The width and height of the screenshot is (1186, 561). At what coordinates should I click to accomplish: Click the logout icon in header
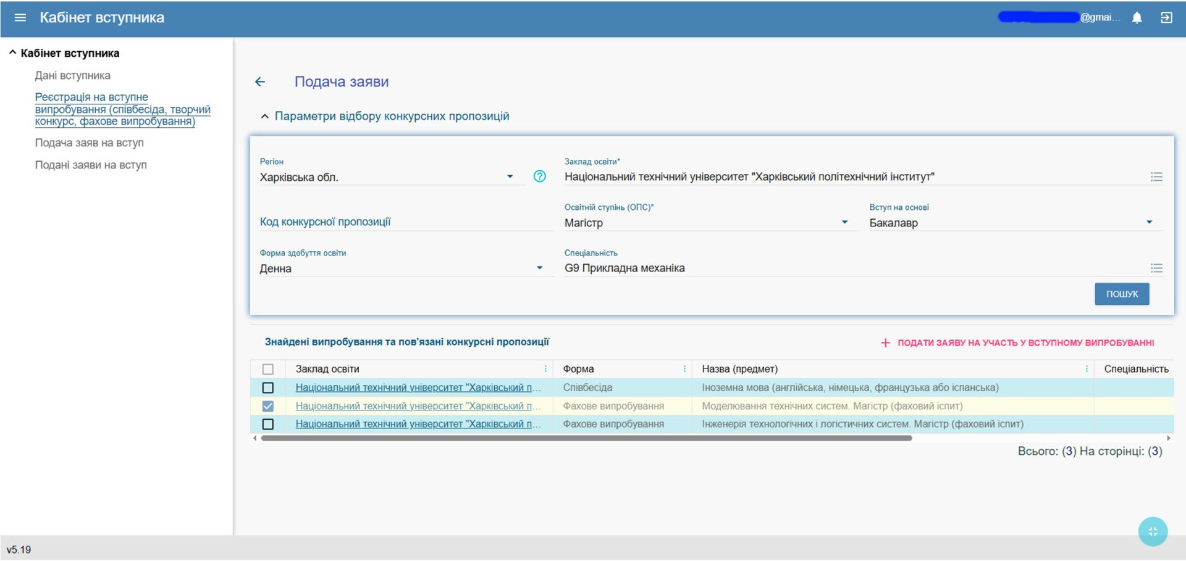1166,18
